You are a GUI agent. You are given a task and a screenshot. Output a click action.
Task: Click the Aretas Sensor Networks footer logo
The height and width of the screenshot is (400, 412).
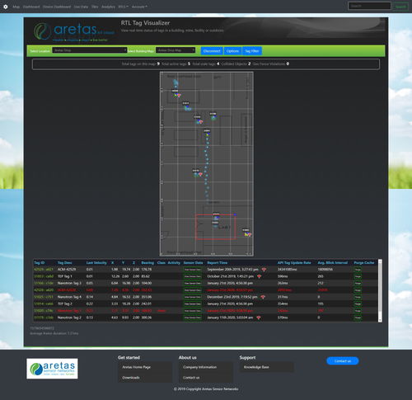pyautogui.click(x=52, y=369)
